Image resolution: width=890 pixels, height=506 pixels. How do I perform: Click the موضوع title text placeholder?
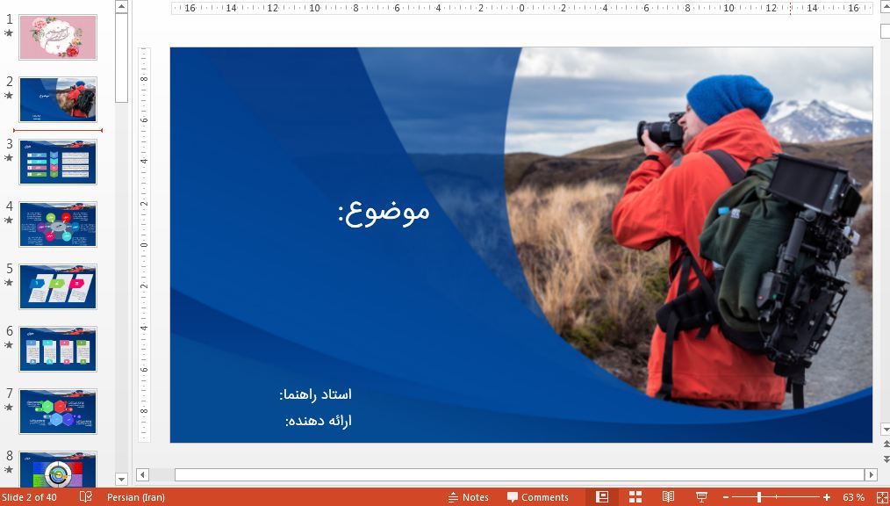[384, 211]
